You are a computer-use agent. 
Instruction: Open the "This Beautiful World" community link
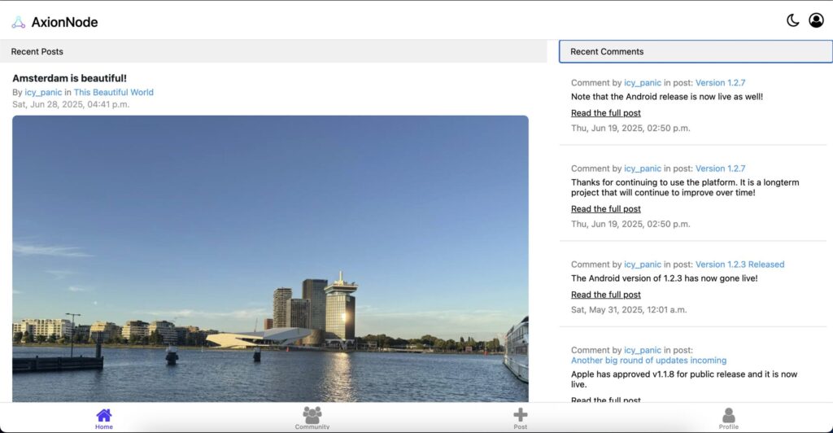pos(113,92)
